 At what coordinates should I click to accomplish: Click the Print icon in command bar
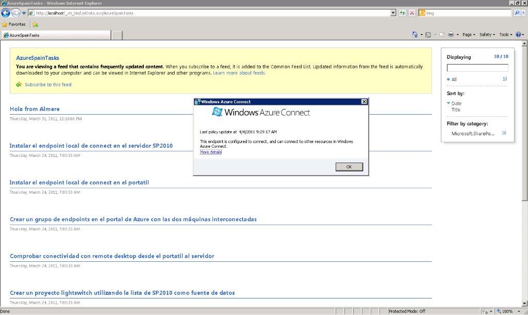[451, 35]
